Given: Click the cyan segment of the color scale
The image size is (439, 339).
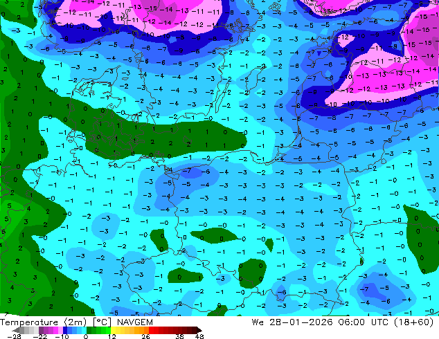Looking at the screenshot, I should pos(84,330).
